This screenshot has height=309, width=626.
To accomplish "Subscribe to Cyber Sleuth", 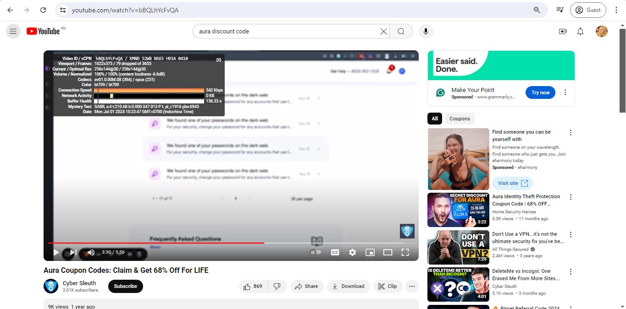I will (126, 287).
